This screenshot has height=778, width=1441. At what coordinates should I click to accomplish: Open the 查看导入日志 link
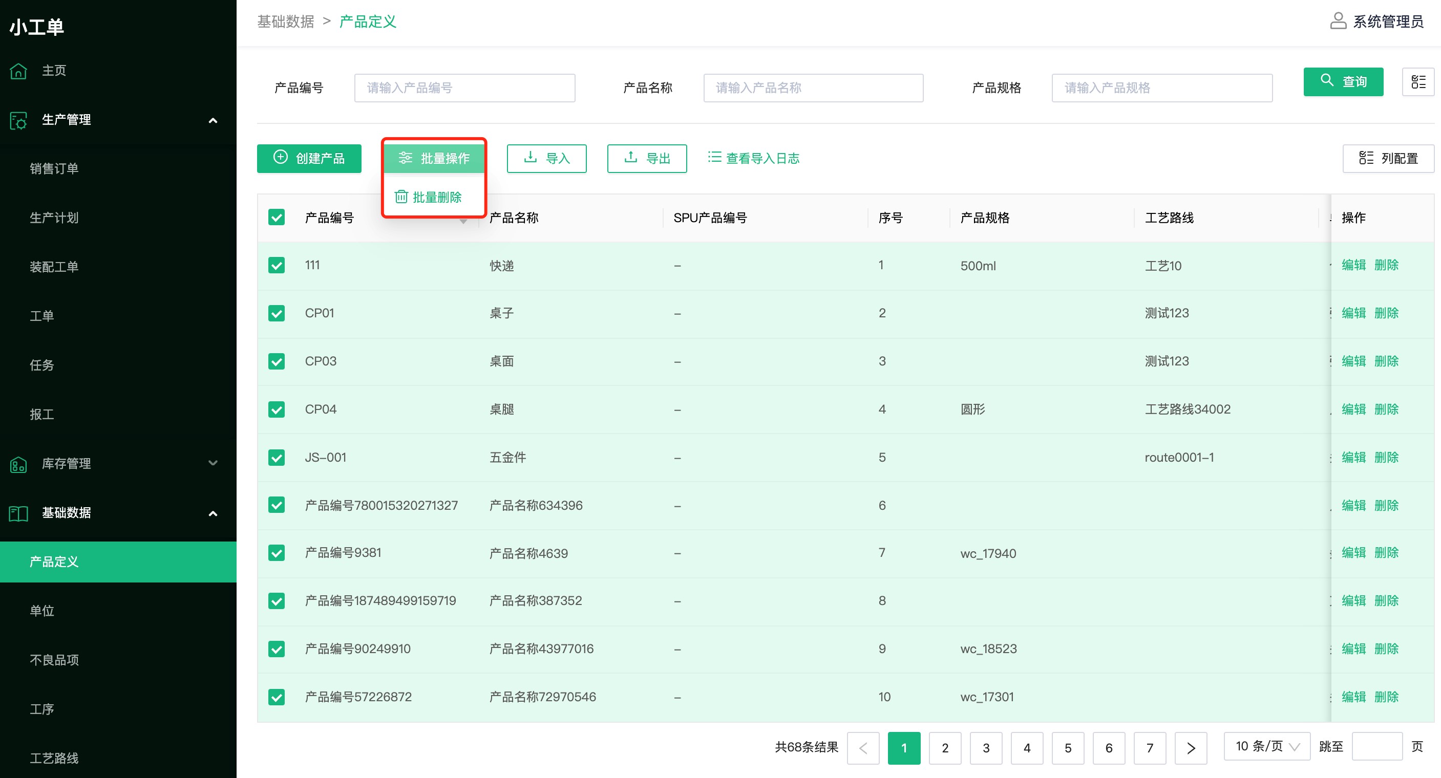[x=753, y=158]
